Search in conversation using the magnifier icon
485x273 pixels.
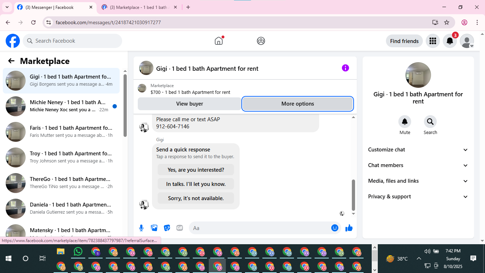430,122
